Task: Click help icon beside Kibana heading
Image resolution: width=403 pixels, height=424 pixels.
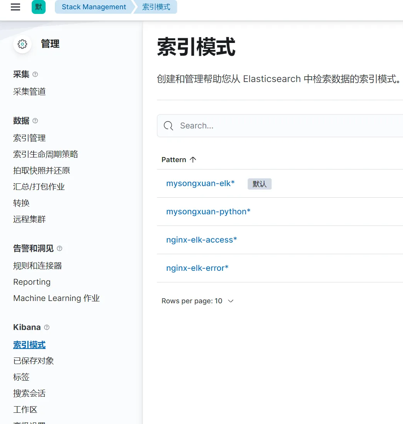Action: (47, 327)
